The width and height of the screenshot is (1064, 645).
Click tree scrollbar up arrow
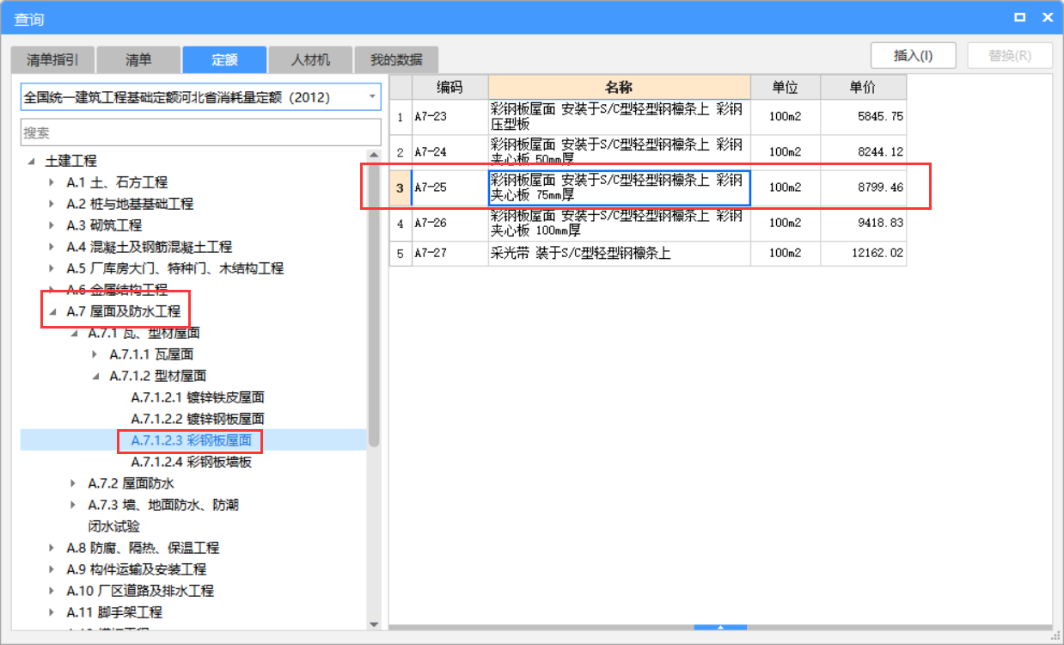coord(373,157)
